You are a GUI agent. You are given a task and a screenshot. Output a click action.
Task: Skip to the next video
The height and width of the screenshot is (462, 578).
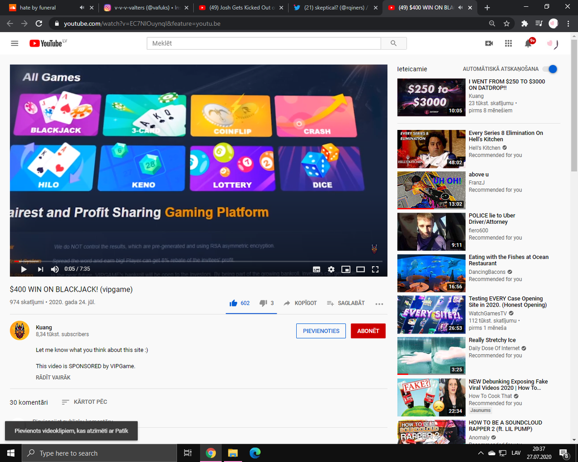pos(40,269)
